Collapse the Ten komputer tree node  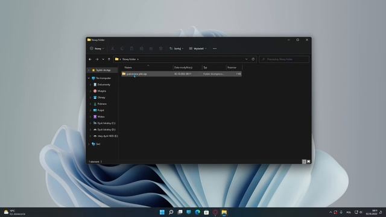[x=89, y=78]
